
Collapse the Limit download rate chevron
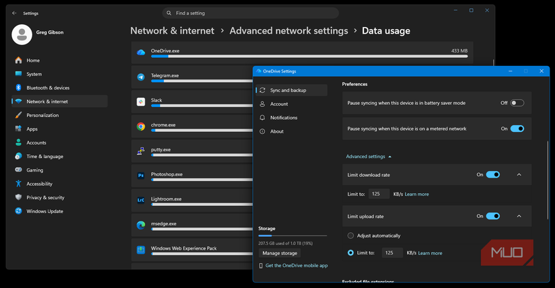[x=519, y=175]
